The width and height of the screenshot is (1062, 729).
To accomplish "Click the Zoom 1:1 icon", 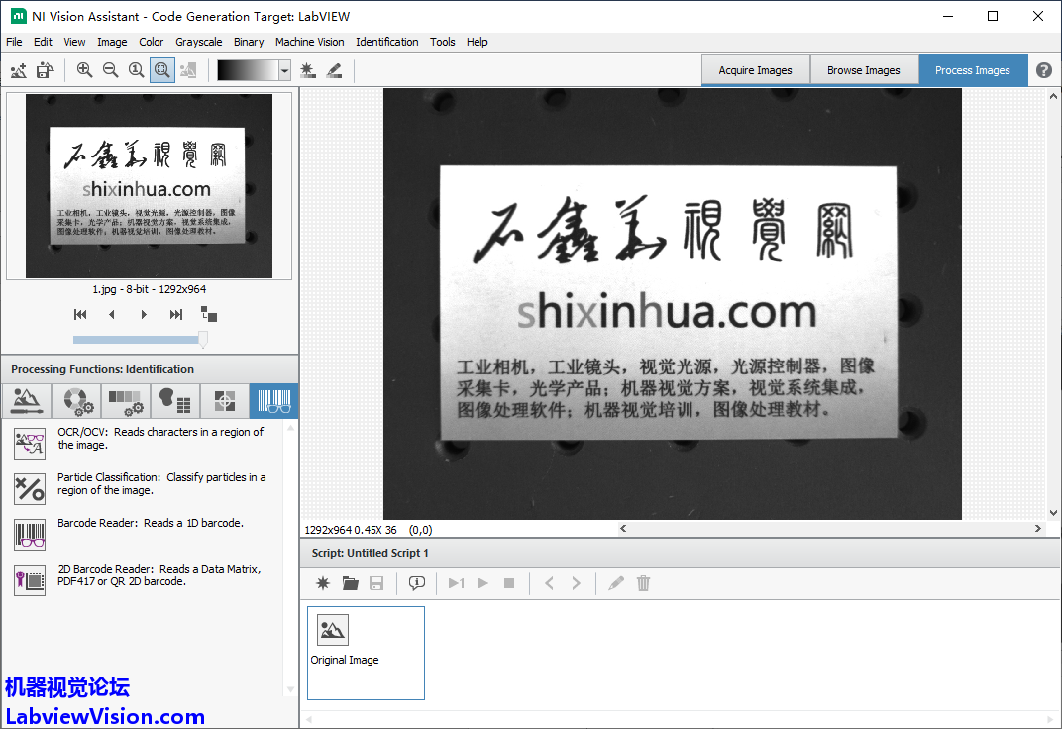I will point(136,70).
